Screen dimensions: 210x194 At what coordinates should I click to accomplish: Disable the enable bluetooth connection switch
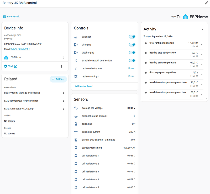pos(132,61)
